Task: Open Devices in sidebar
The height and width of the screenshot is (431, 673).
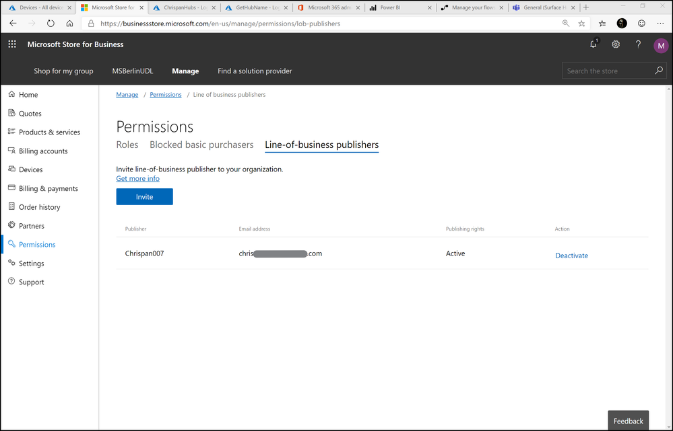Action: coord(30,169)
